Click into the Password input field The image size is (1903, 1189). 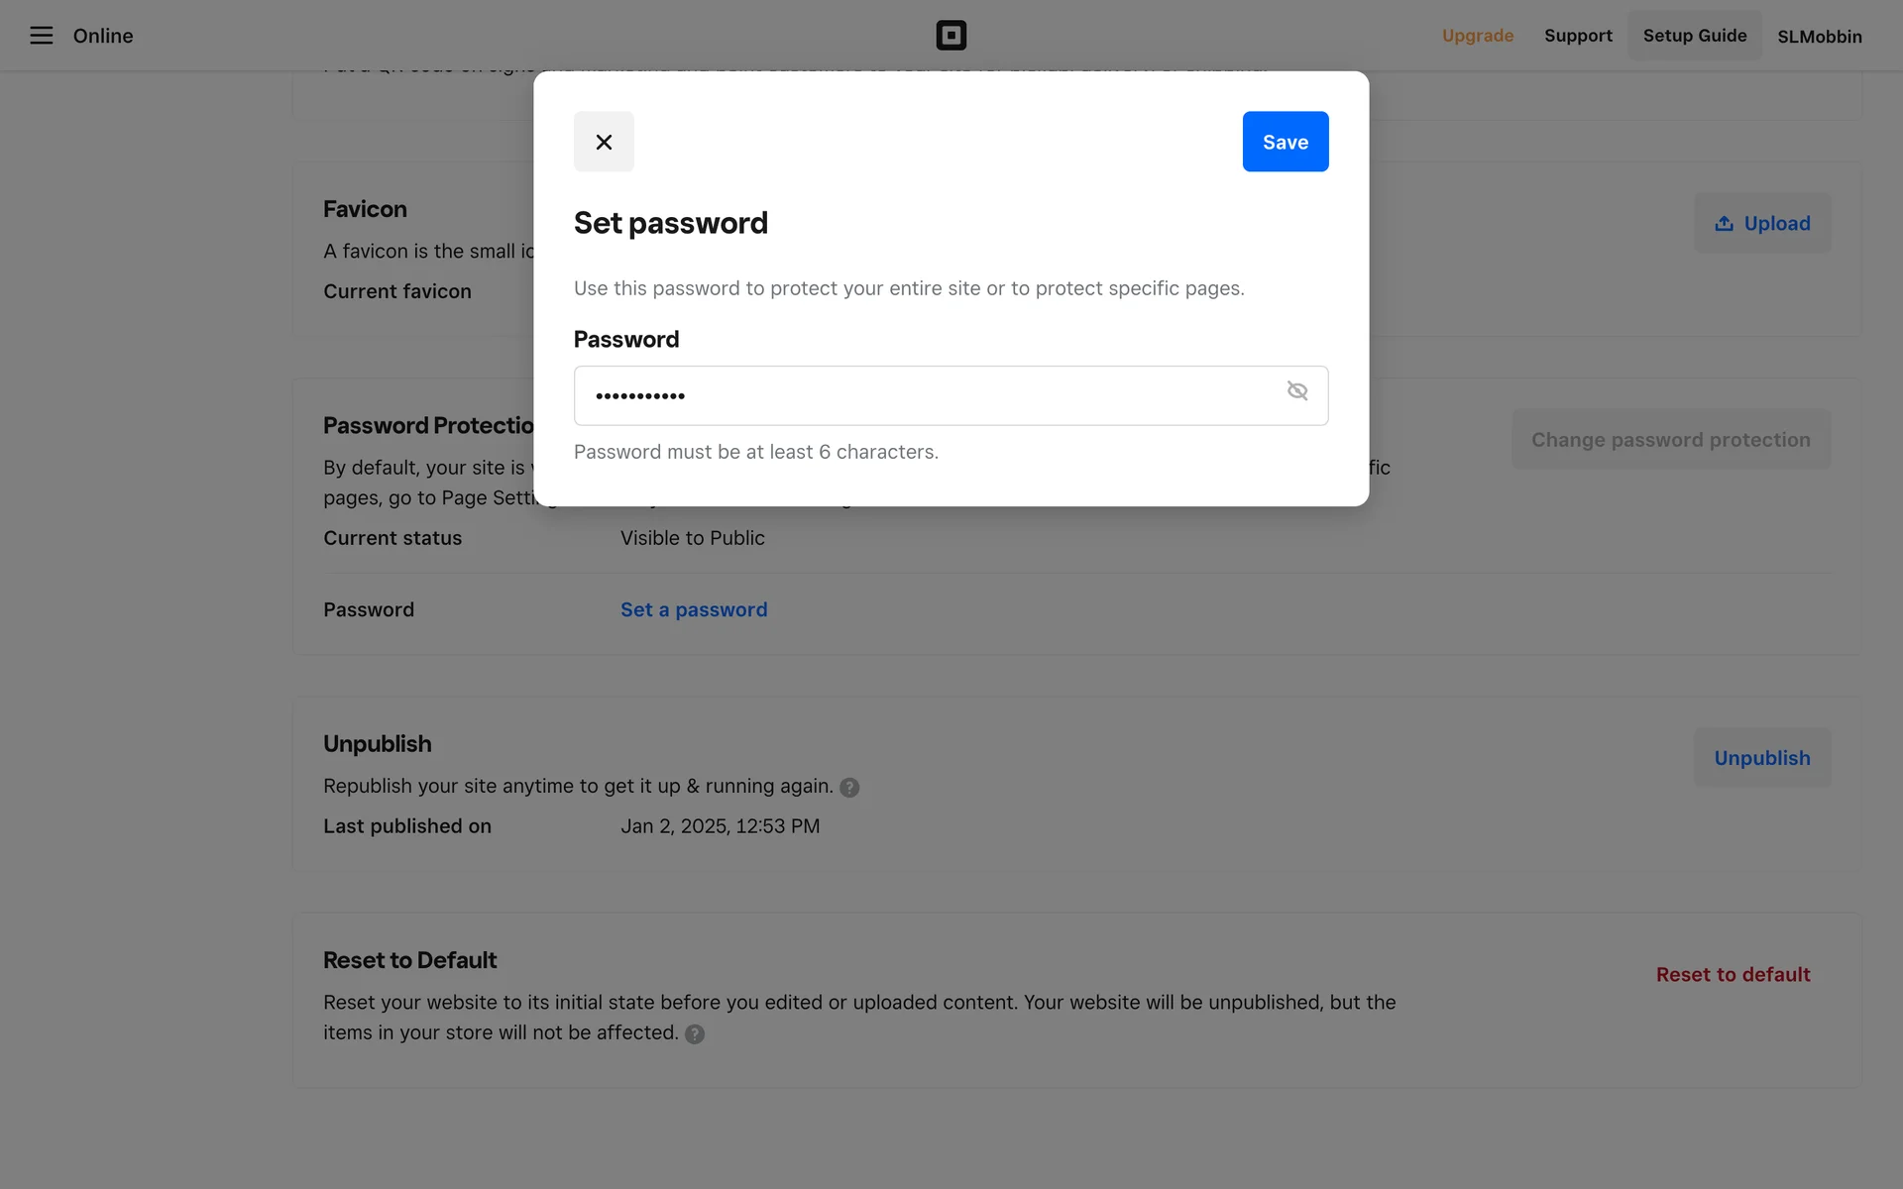point(932,395)
